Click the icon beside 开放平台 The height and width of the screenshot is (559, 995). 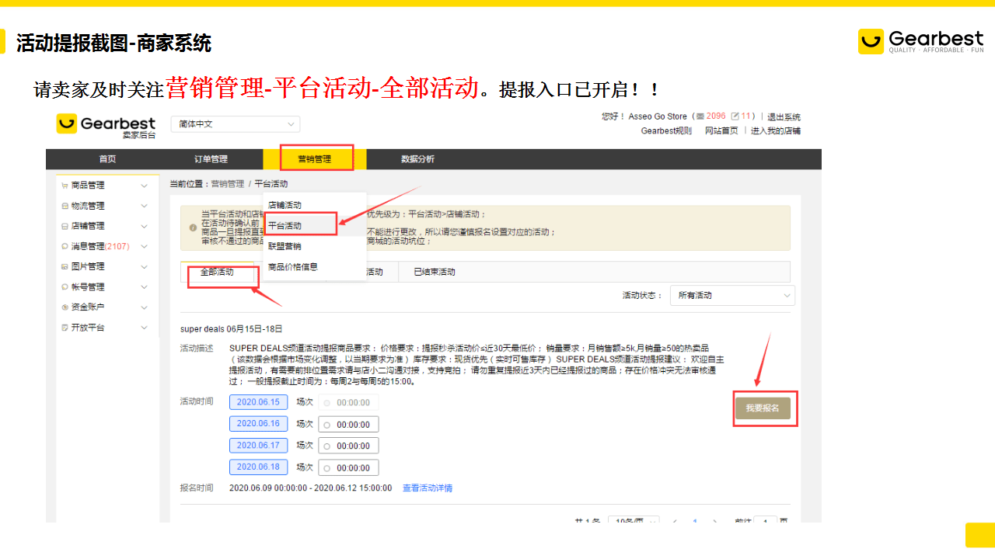pos(65,328)
